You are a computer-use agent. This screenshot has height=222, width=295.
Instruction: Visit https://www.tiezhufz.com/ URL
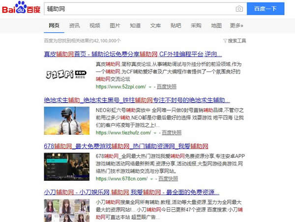pos(123,133)
